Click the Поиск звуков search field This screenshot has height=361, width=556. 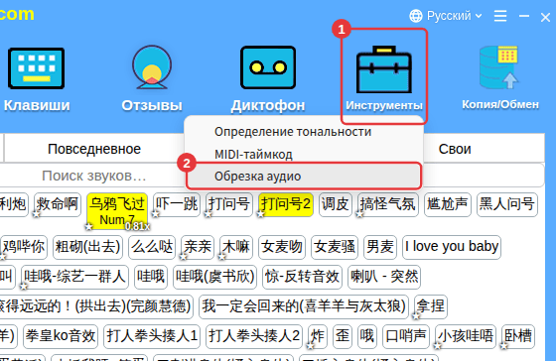[94, 176]
